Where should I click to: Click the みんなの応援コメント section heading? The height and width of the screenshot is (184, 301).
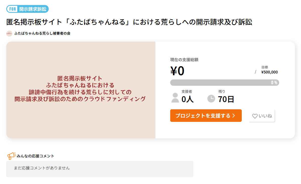(35, 156)
